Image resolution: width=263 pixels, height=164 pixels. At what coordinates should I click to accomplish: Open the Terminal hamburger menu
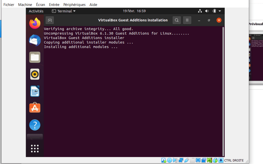click(187, 20)
